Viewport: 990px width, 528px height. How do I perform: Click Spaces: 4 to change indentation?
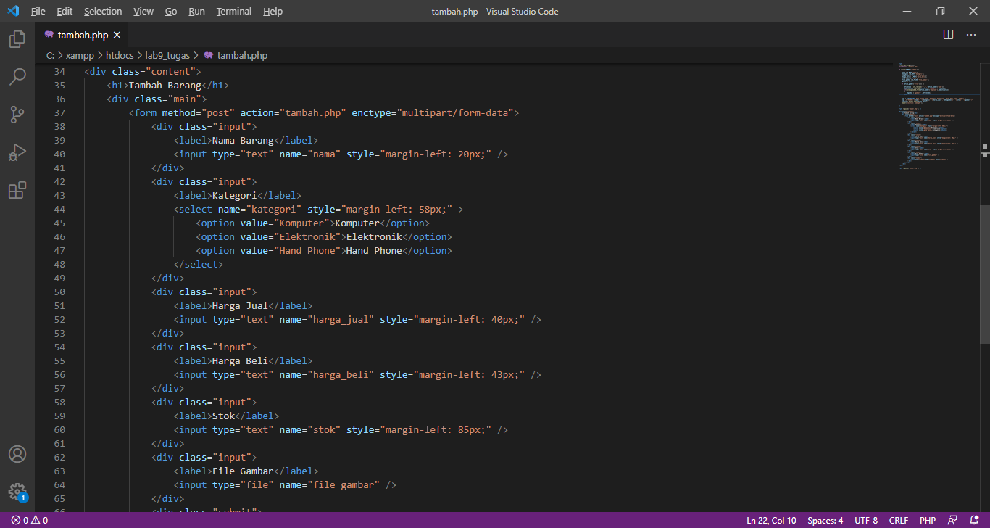(825, 520)
